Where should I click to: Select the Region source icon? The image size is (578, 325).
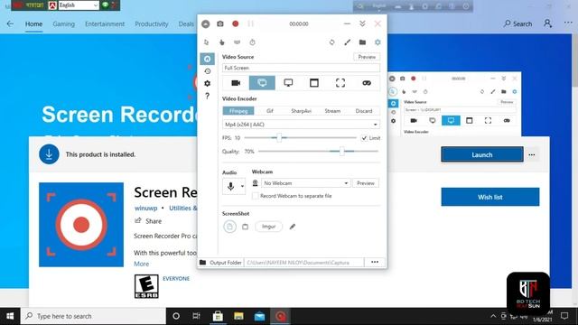(340, 83)
